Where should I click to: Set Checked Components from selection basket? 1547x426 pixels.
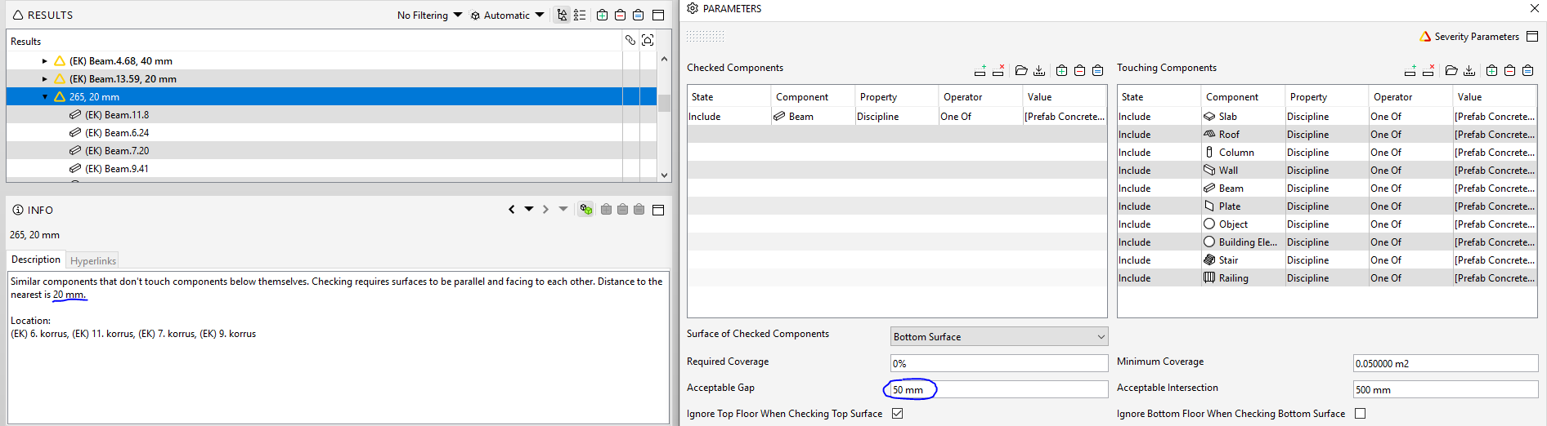coord(1097,70)
